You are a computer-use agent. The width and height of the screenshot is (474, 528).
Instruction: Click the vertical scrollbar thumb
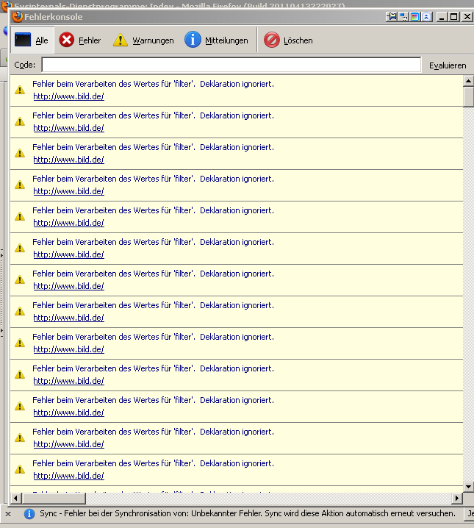468,97
